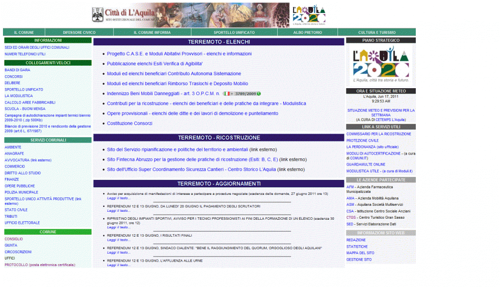Open Progetto C.A.S.E. e Moduli Abitativi link

179,54
